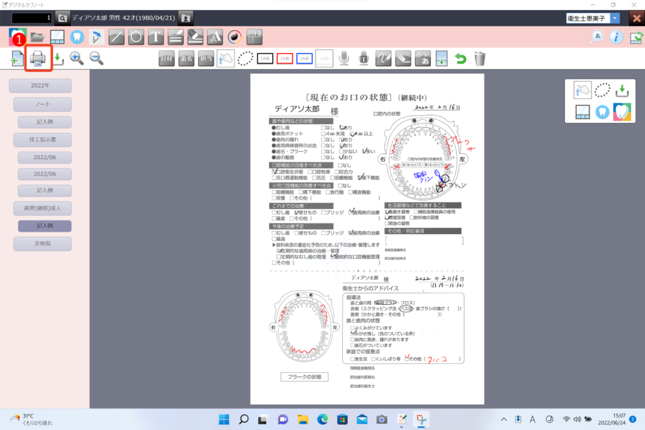
Task: Select the blue-bordered text style box
Action: point(304,59)
